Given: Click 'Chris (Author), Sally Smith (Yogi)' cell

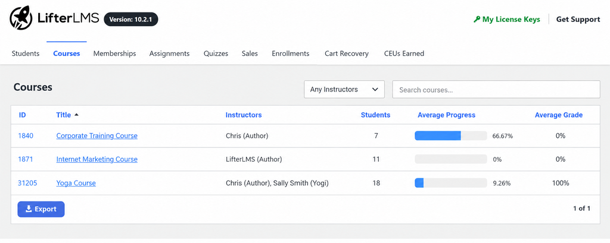Looking at the screenshot, I should pyautogui.click(x=278, y=183).
